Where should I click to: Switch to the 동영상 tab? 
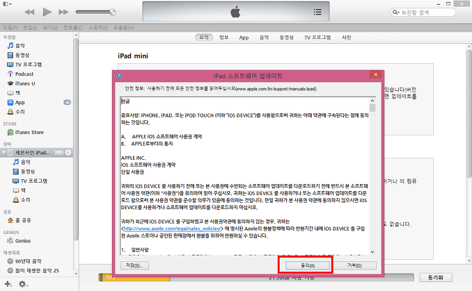(x=286, y=38)
